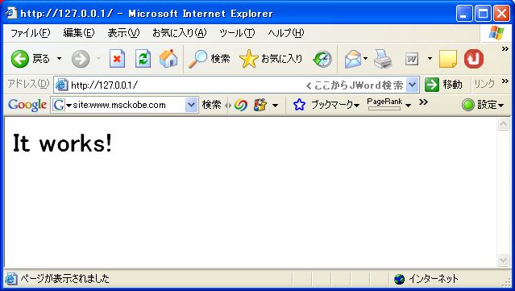Image resolution: width=515 pixels, height=291 pixels.
Task: Click the 移動 go button
Action: coord(443,85)
